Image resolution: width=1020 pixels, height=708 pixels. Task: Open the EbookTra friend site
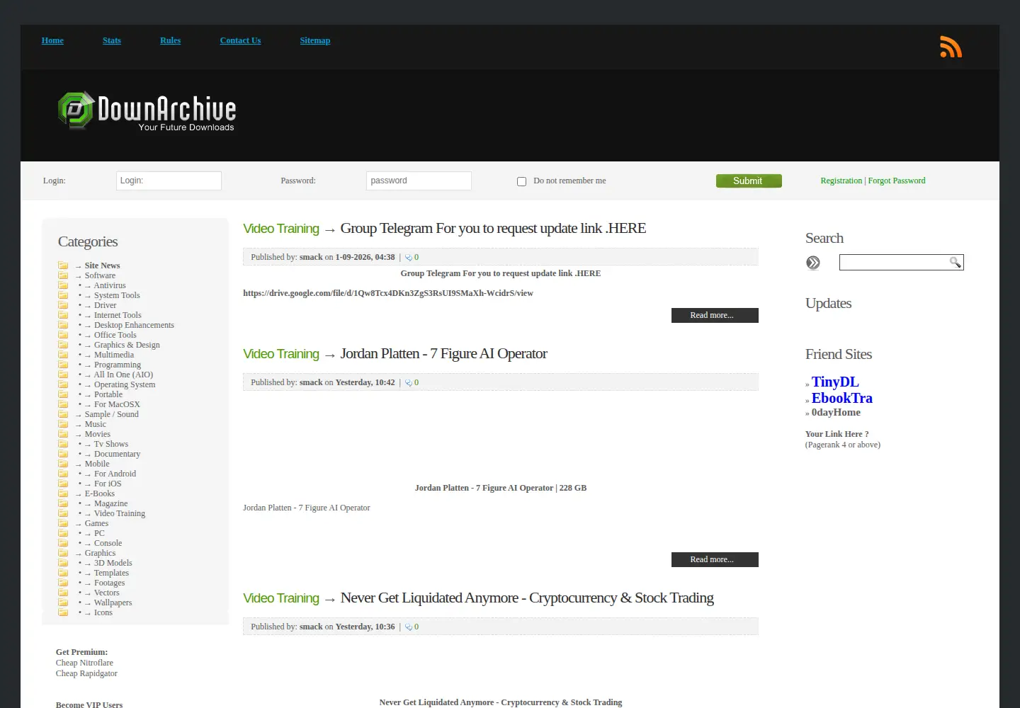842,398
